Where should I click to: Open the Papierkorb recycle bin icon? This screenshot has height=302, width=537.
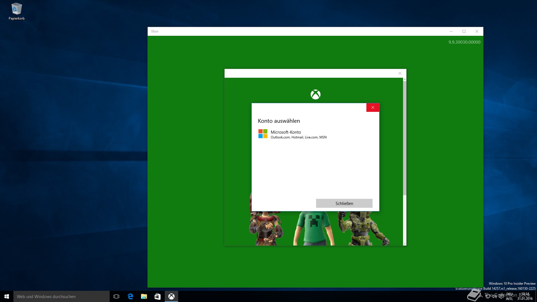click(17, 12)
